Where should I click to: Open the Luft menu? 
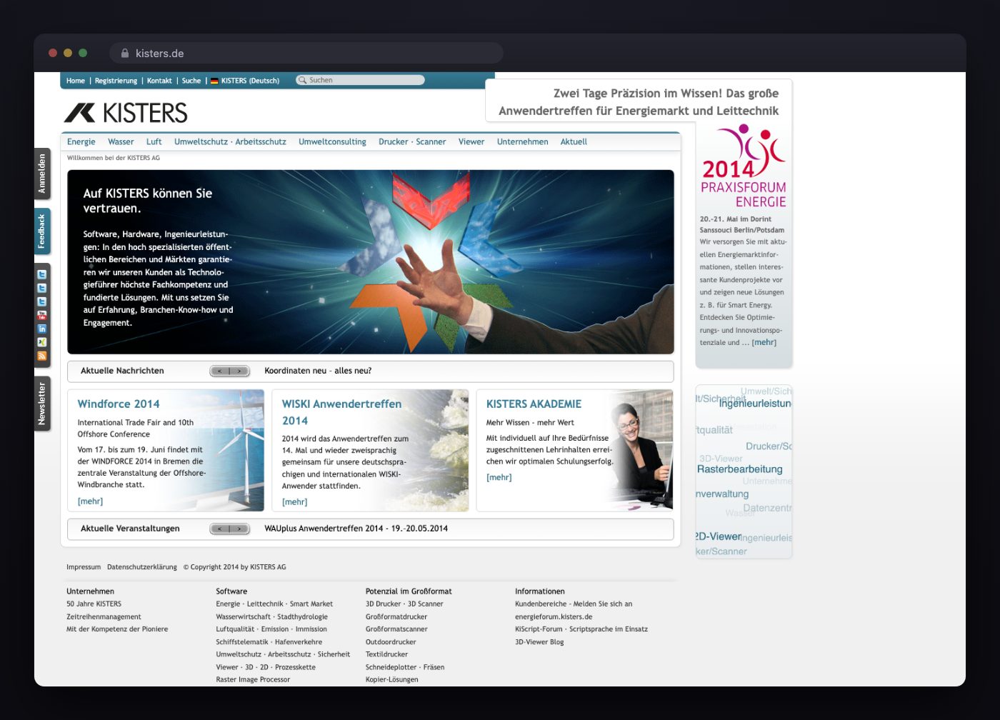154,141
